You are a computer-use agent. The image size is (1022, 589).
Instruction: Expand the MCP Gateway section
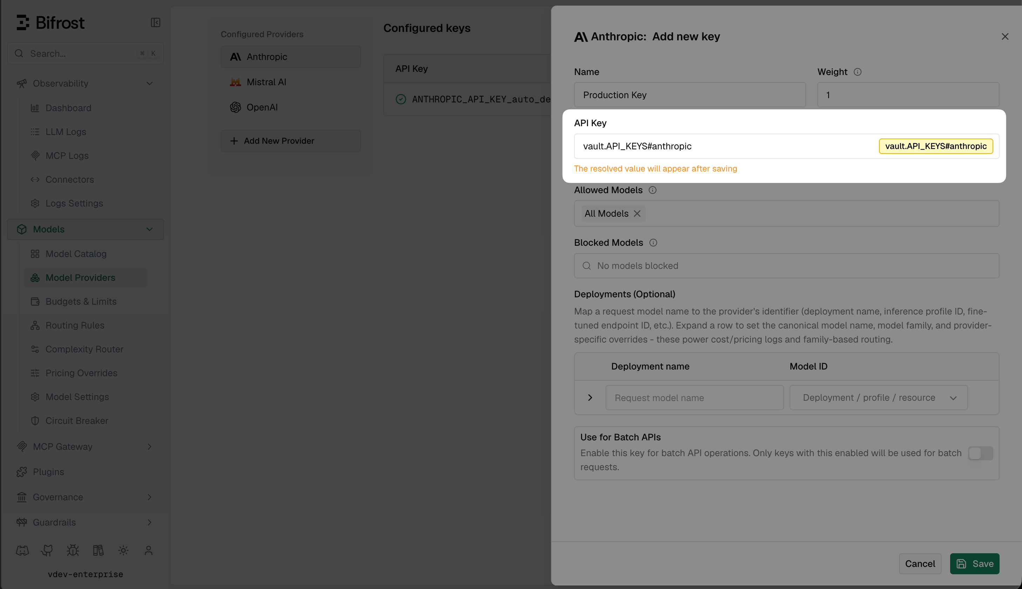(150, 447)
